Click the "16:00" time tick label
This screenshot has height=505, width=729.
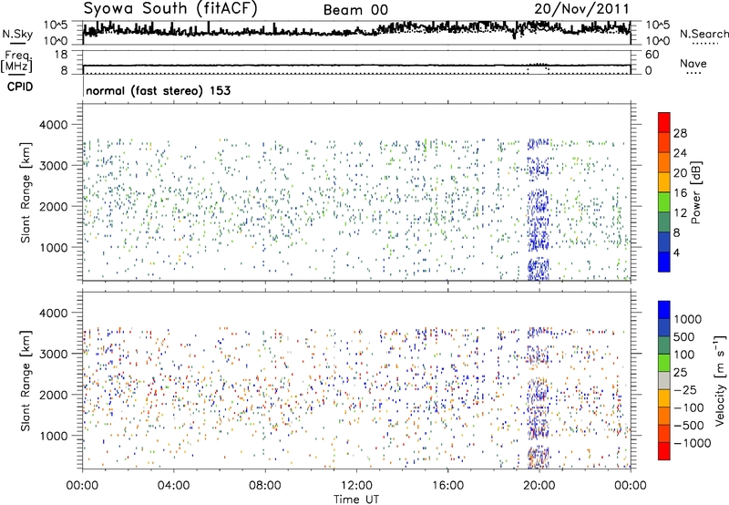click(447, 486)
